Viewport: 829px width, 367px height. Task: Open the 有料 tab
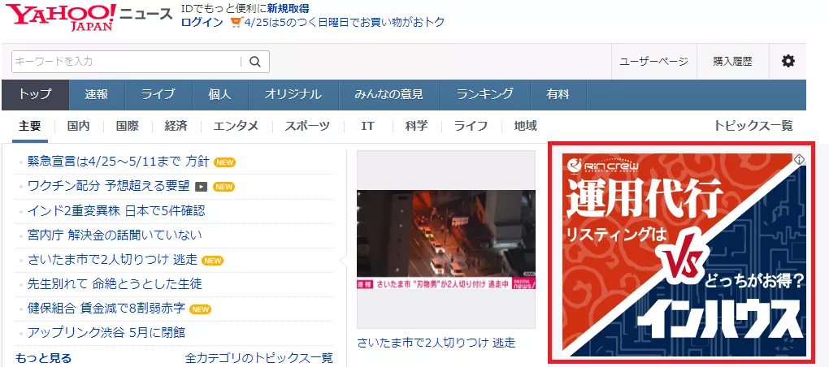558,95
